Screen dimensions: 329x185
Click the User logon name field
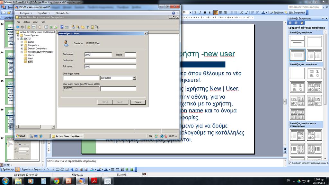[81, 78]
